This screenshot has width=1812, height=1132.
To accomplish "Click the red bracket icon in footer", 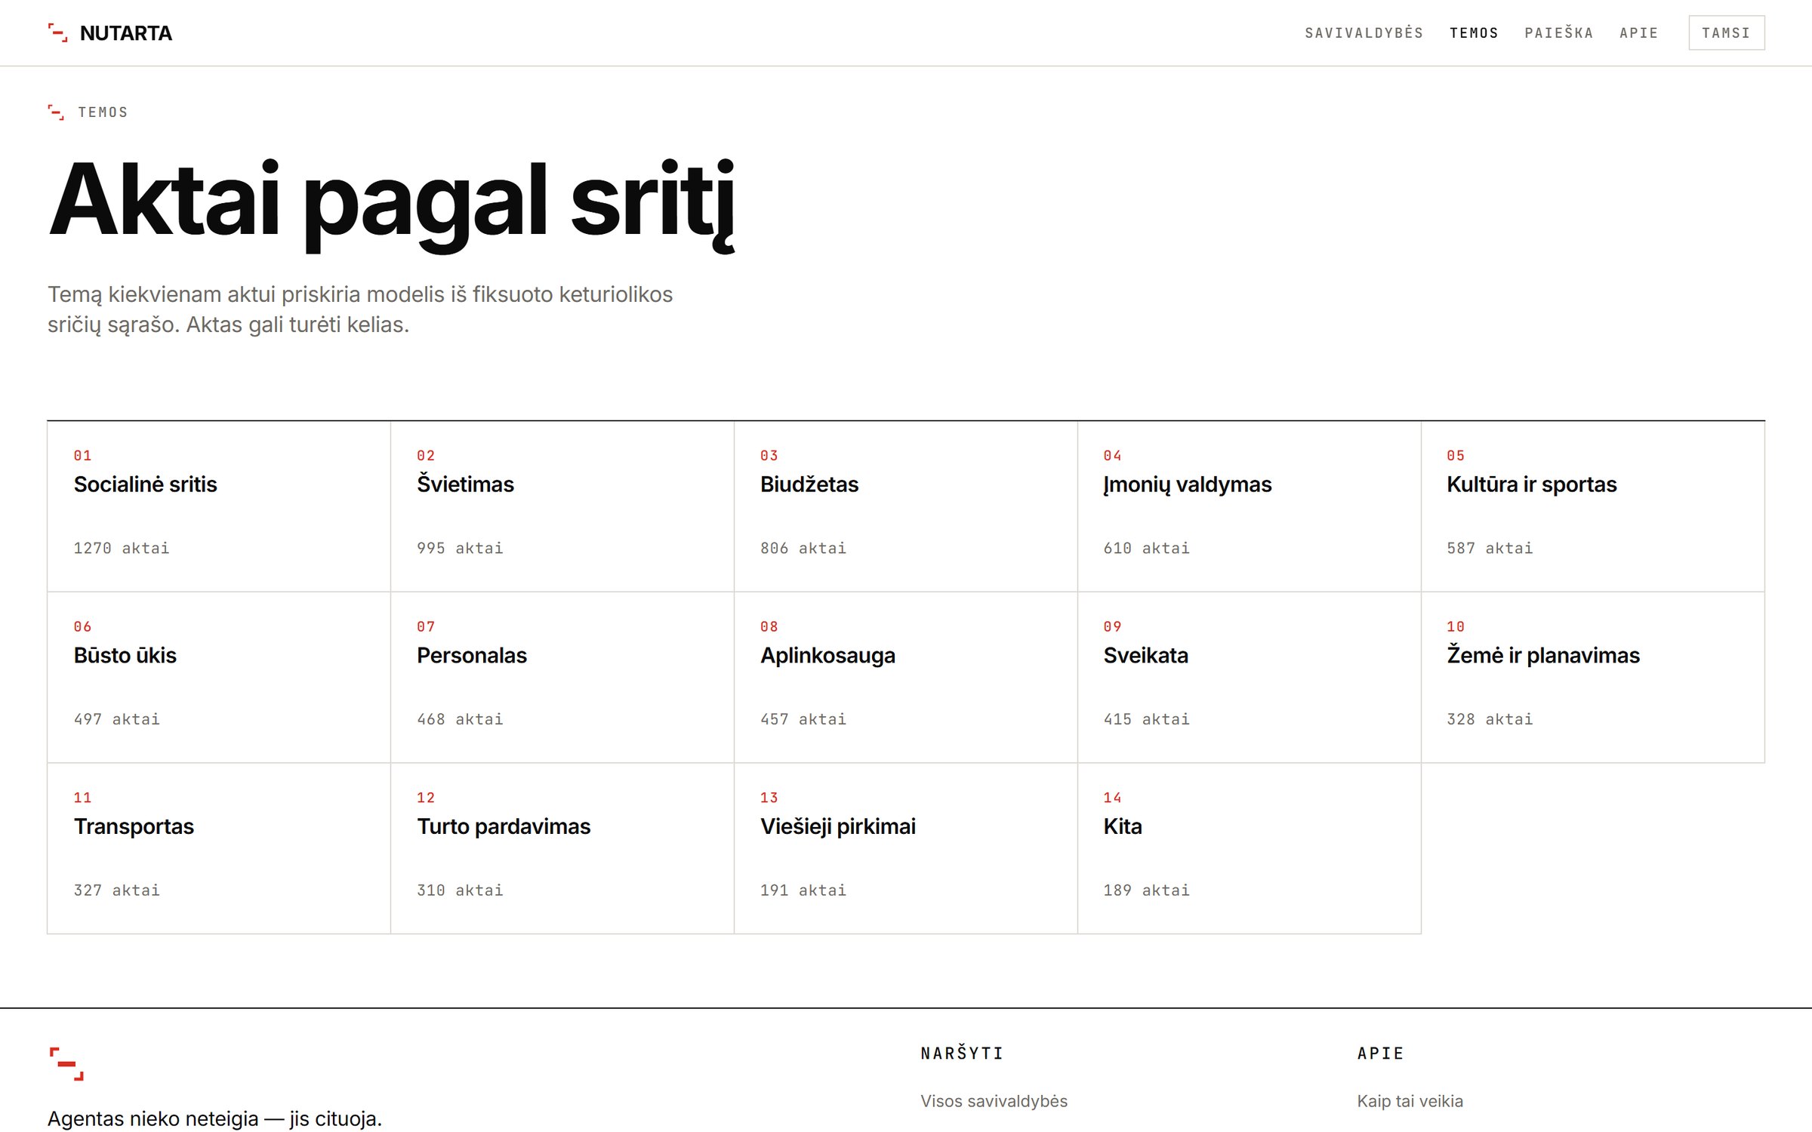I will pyautogui.click(x=66, y=1063).
